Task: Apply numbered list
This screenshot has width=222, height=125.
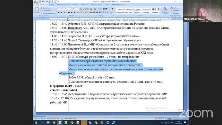Action: (95, 9)
